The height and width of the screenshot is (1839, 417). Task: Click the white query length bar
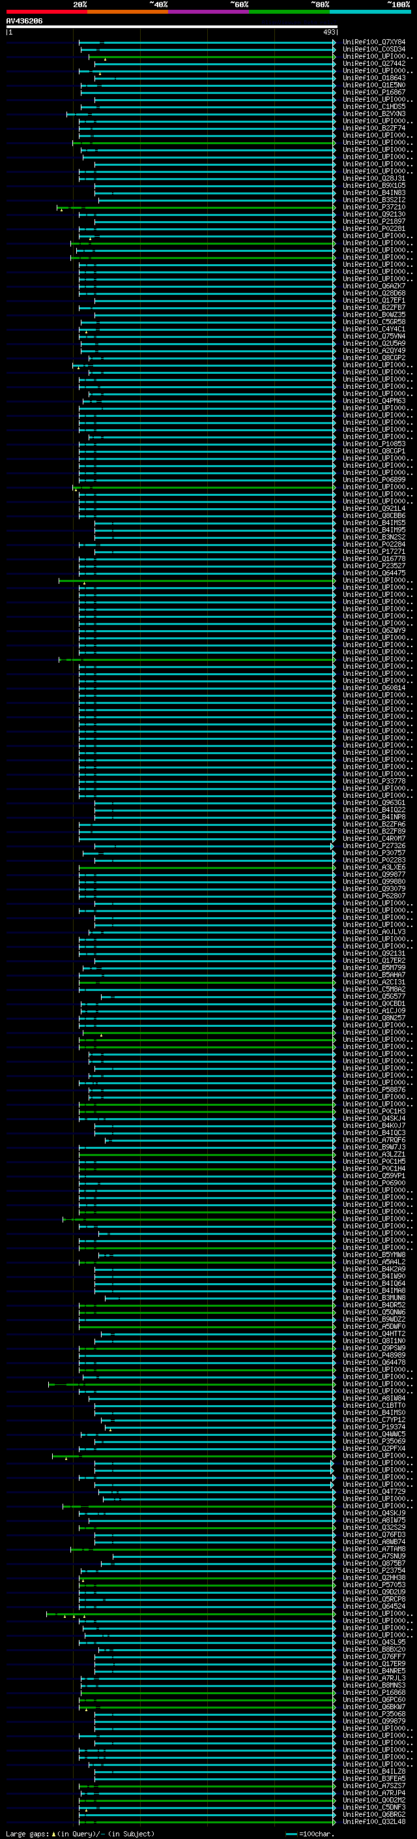pos(172,26)
